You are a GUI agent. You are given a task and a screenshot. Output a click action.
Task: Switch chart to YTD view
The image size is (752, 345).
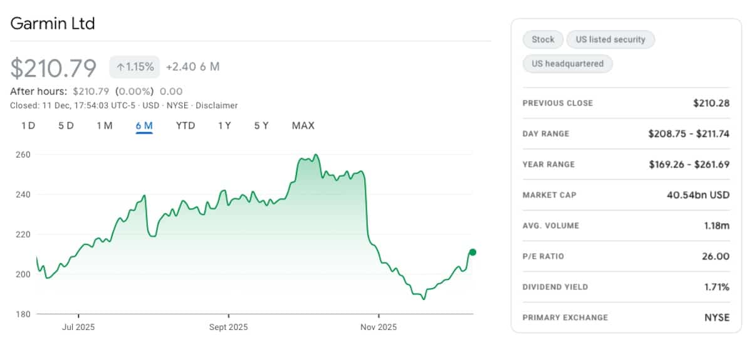[185, 126]
